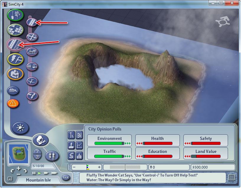Open the drafting tools panel icon
This screenshot has width=241, height=188.
coord(71,135)
